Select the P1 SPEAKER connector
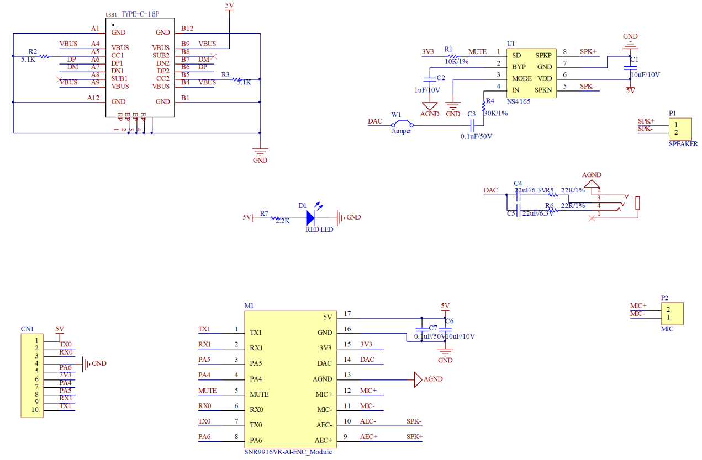702x460 pixels. [679, 129]
